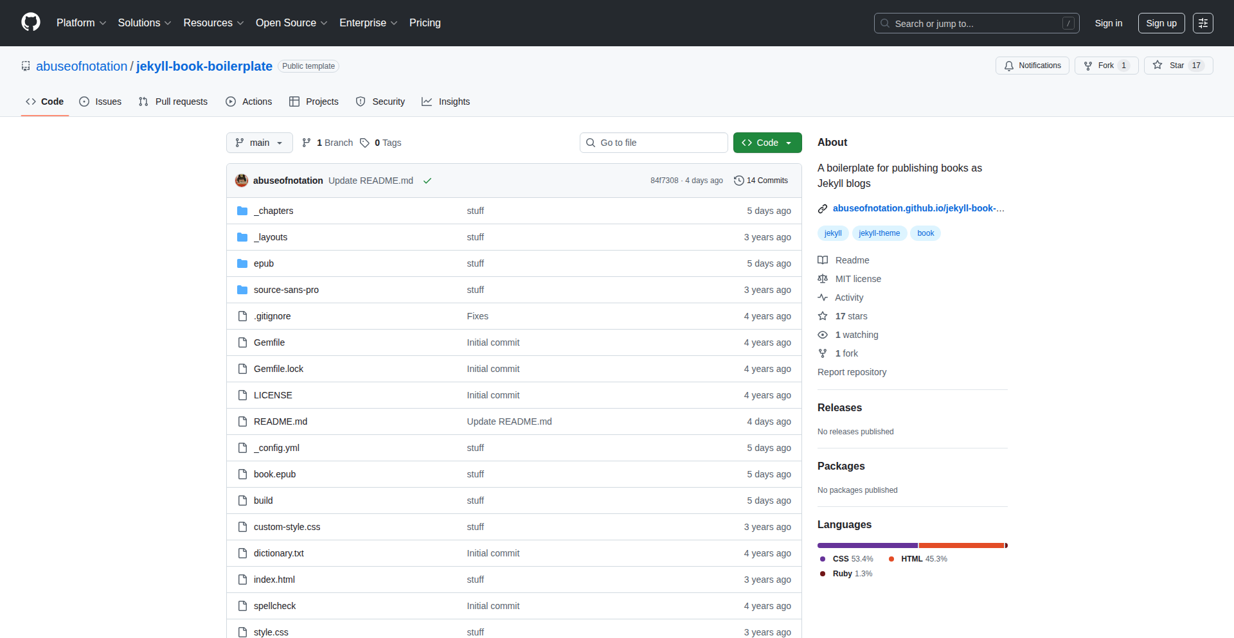Click the Fork repository icon
This screenshot has width=1234, height=638.
pyautogui.click(x=1088, y=66)
